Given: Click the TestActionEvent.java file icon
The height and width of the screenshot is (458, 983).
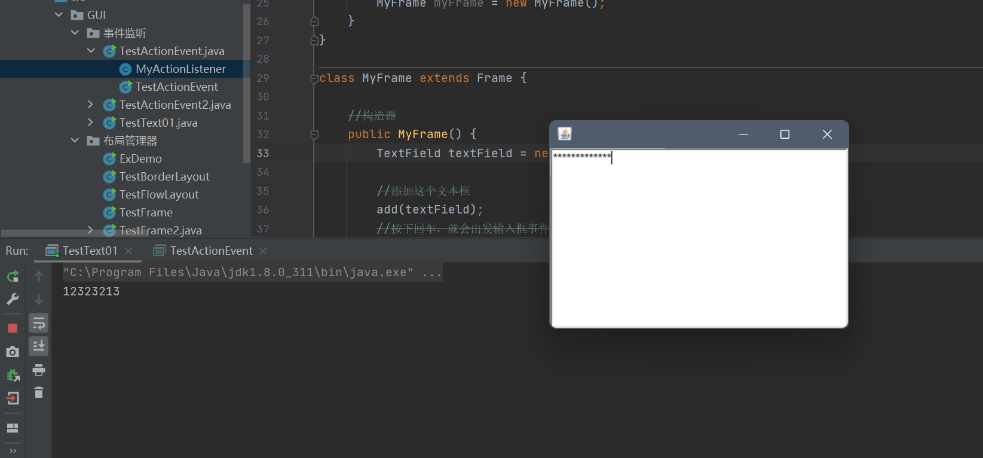Looking at the screenshot, I should point(109,51).
